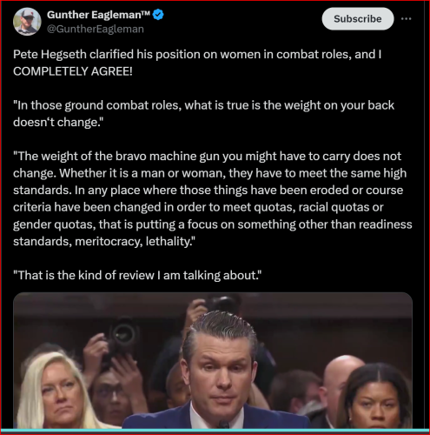Click the "standards, meritocracy, lethality" line
Image resolution: width=430 pixels, height=435 pixels.
(x=104, y=241)
